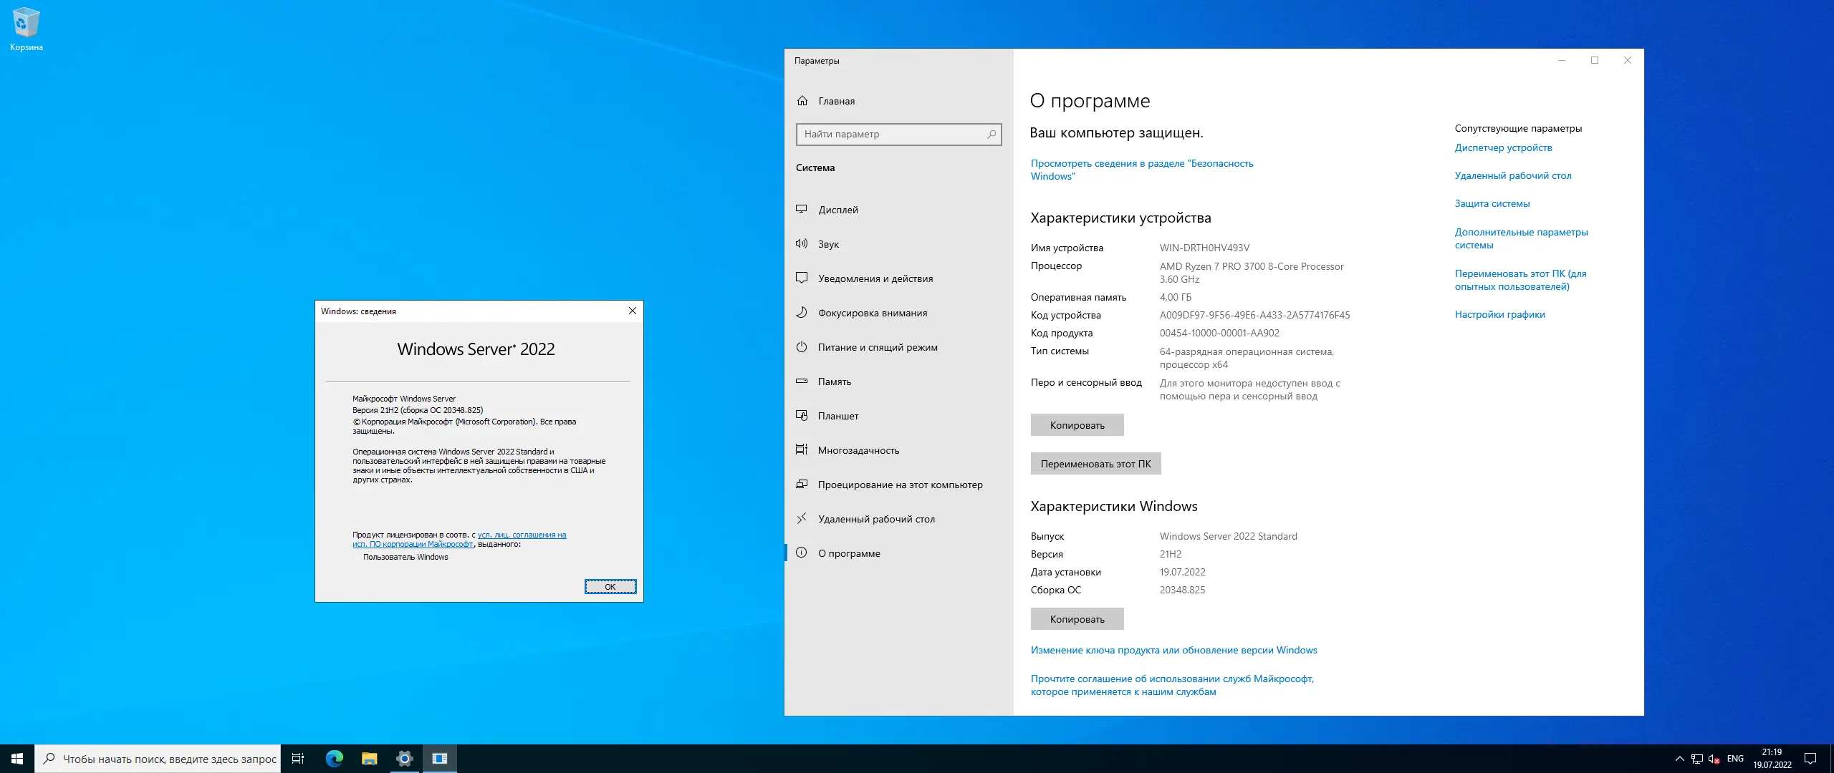Viewport: 1834px width, 773px height.
Task: Open notification center in system tray
Action: pos(1810,759)
